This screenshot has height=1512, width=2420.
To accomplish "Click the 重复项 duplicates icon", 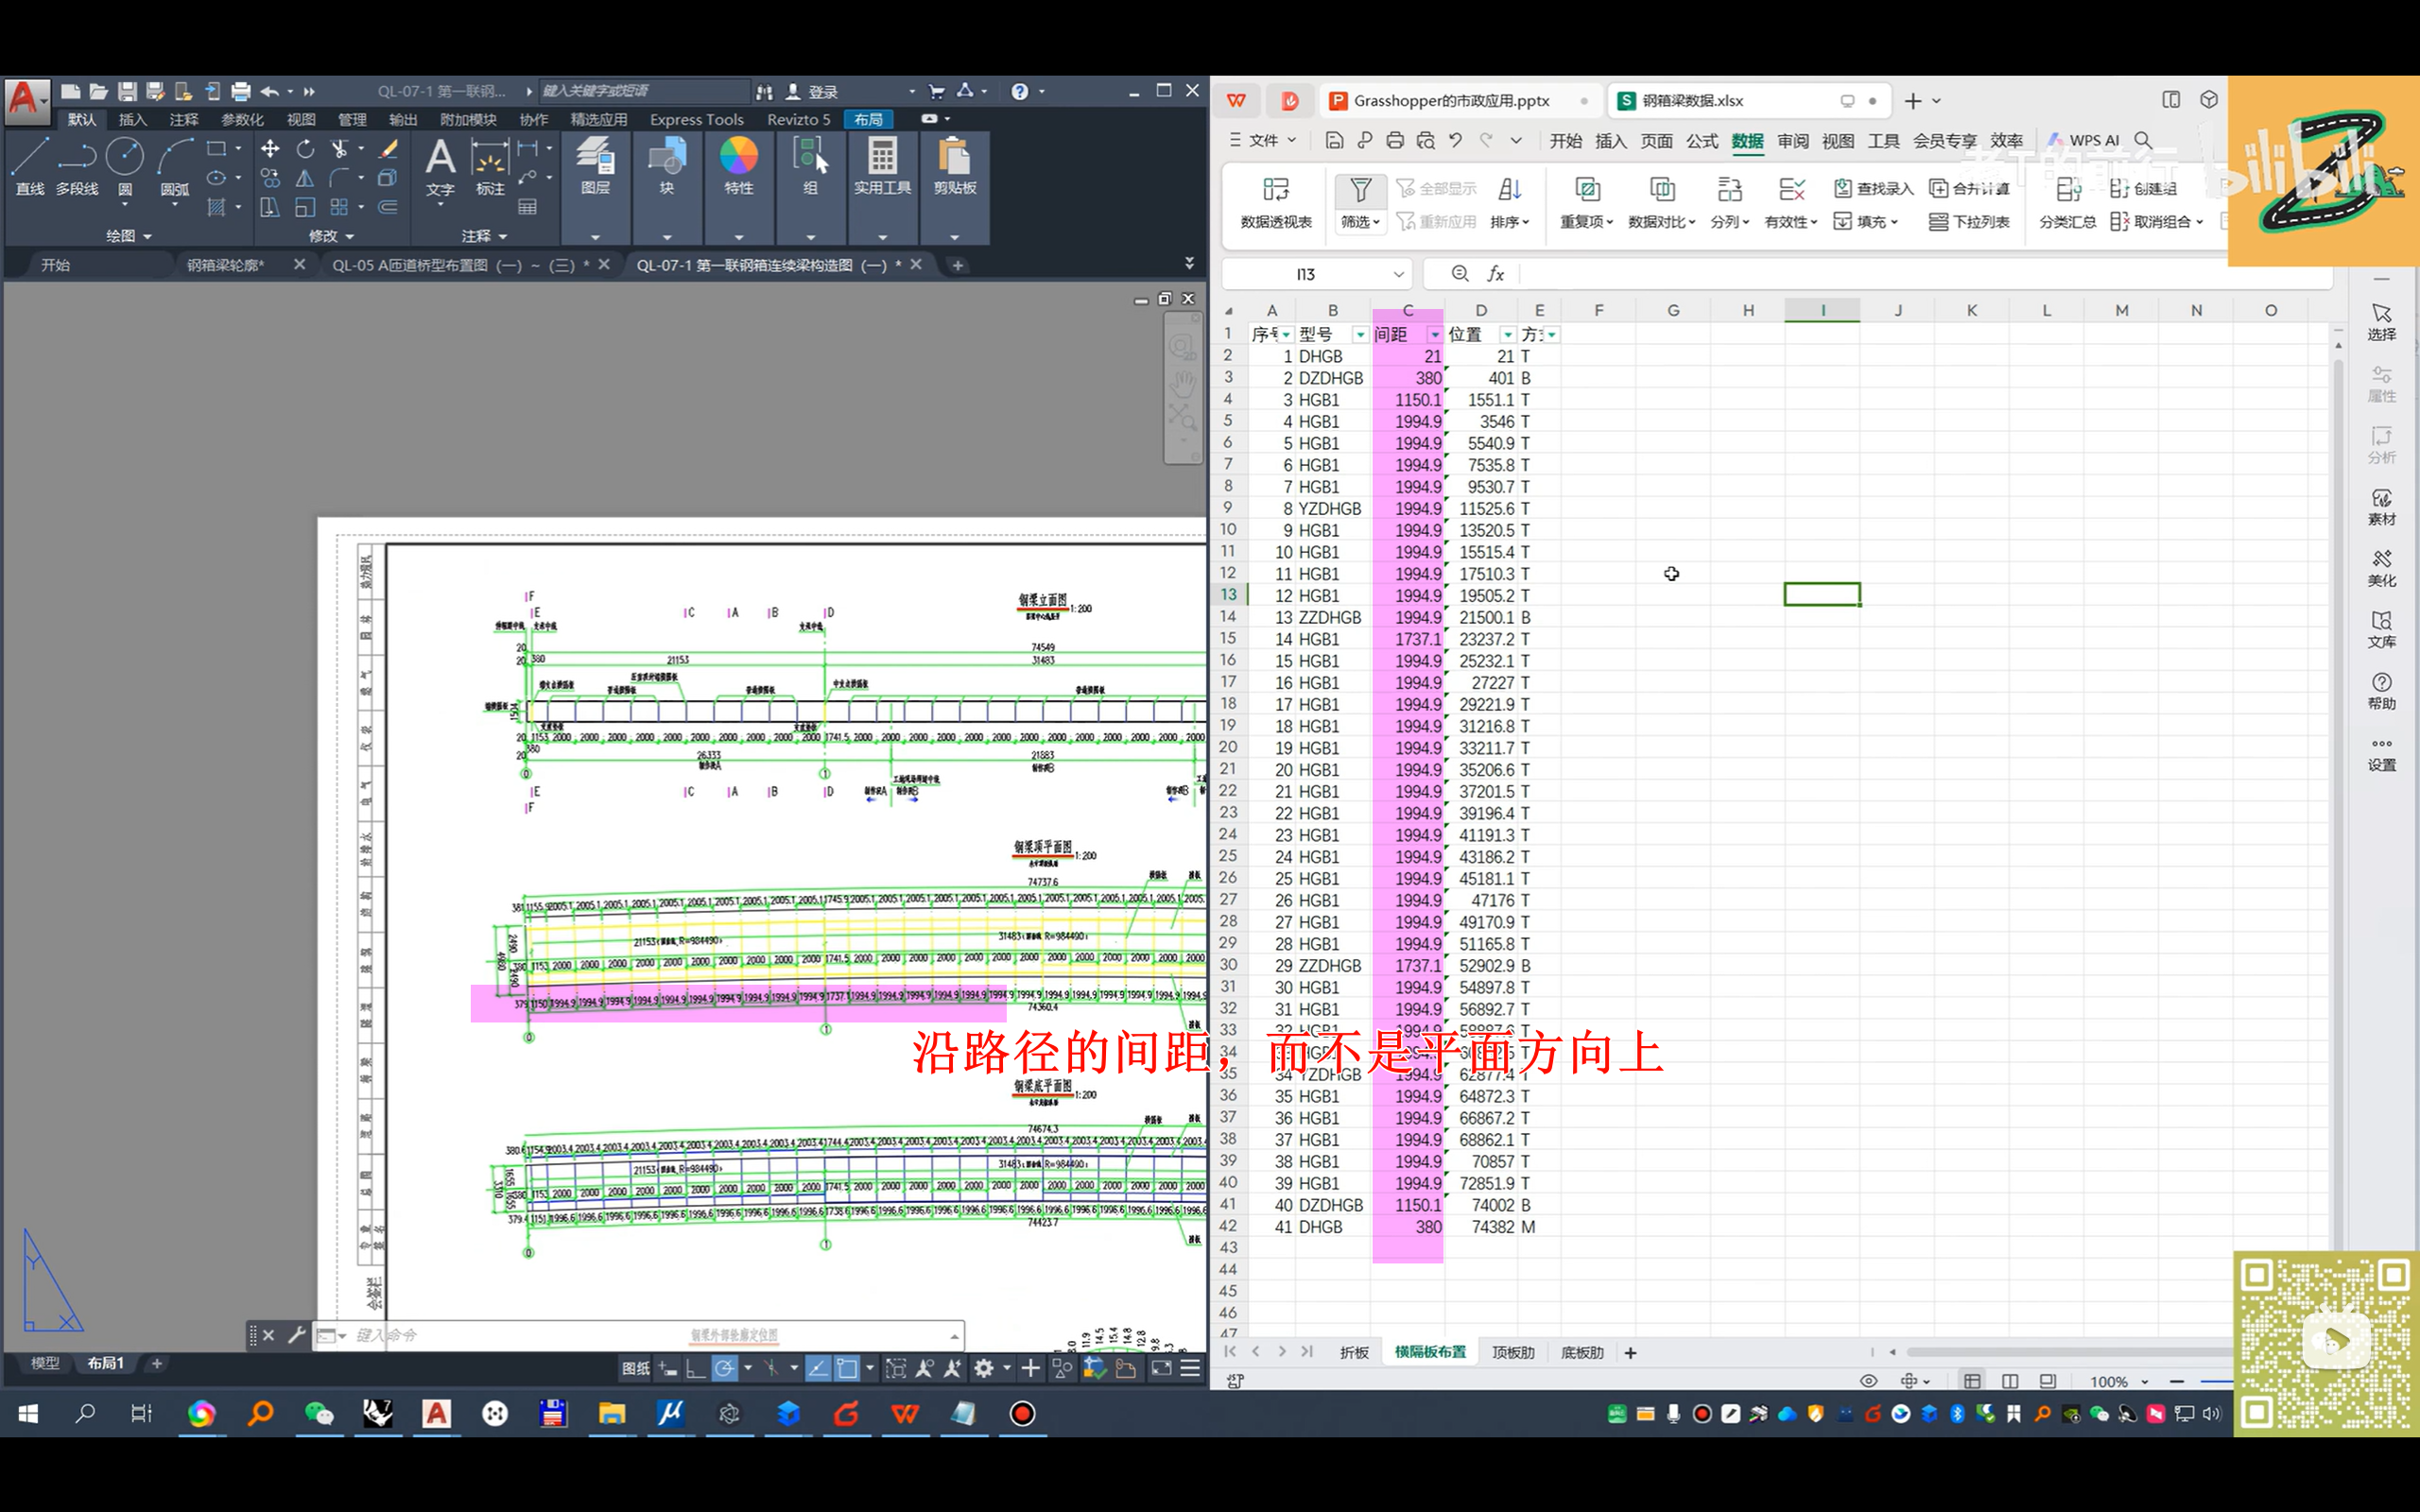I will tap(1587, 190).
